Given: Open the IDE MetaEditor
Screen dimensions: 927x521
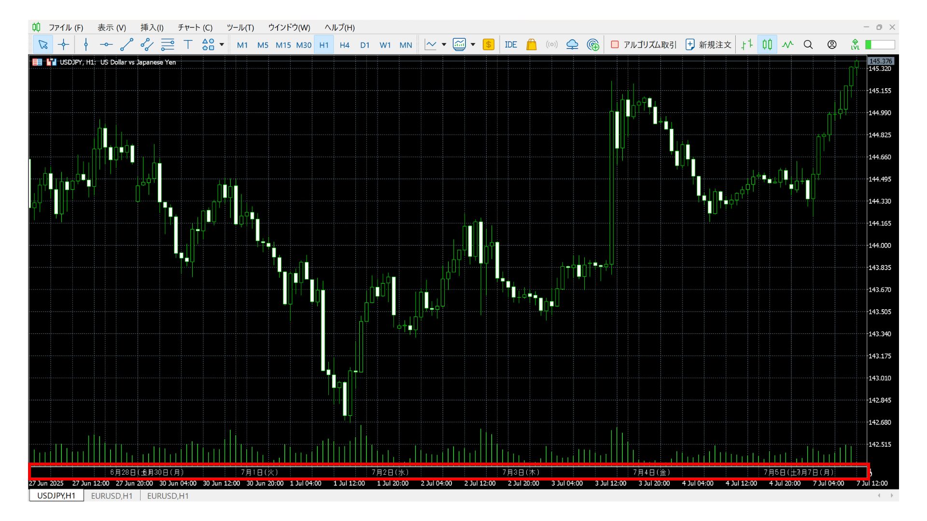Looking at the screenshot, I should point(510,45).
